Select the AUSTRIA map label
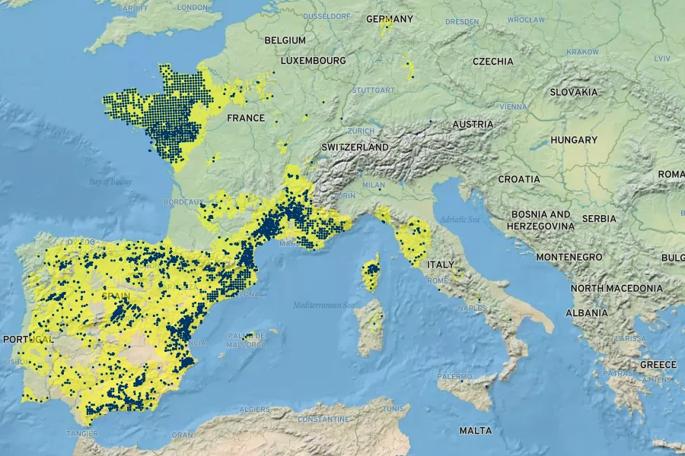This screenshot has width=685, height=456. pyautogui.click(x=473, y=124)
